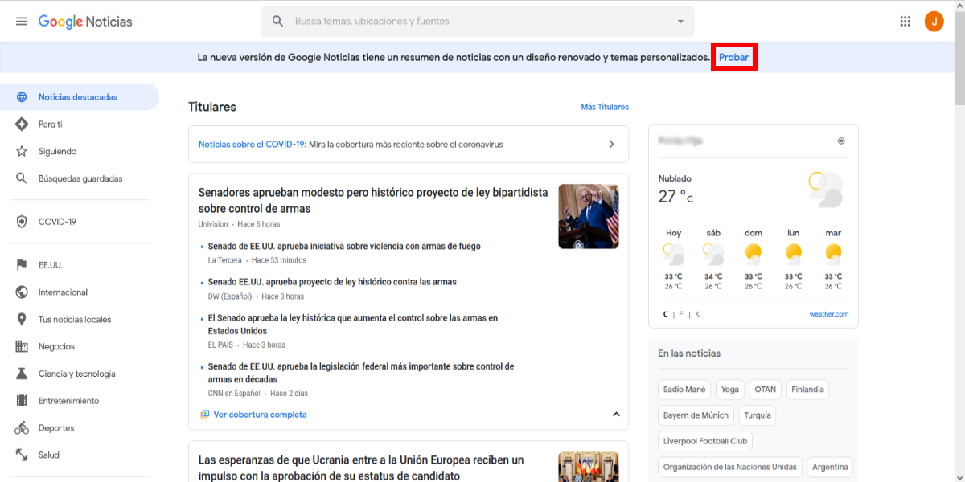This screenshot has height=482, width=965.
Task: Open the Google apps grid
Action: click(x=905, y=21)
